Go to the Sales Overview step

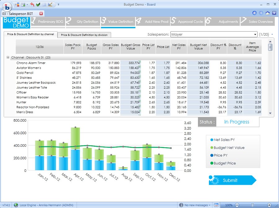(x=261, y=22)
